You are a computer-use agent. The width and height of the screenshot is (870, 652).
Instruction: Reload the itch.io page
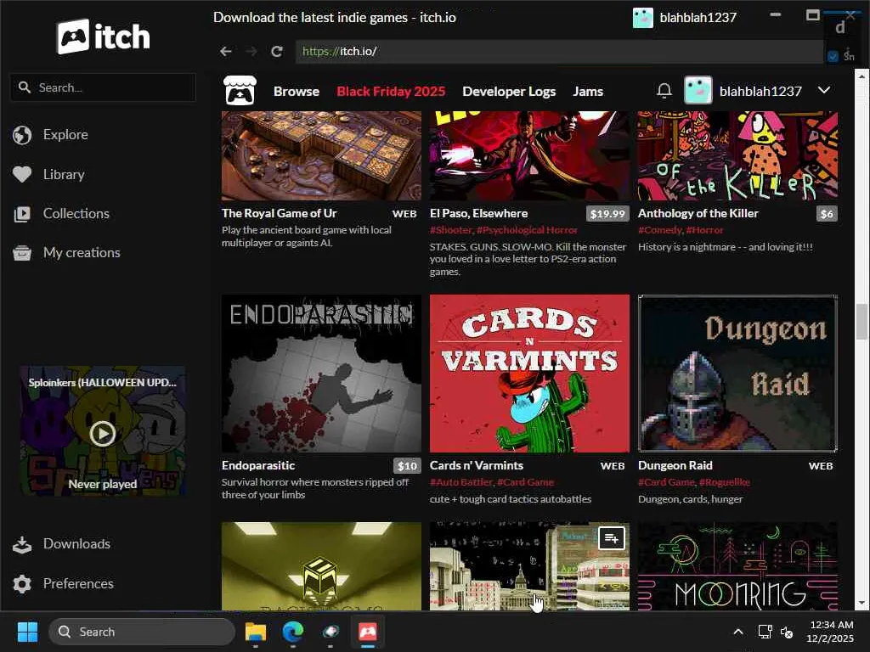tap(277, 52)
